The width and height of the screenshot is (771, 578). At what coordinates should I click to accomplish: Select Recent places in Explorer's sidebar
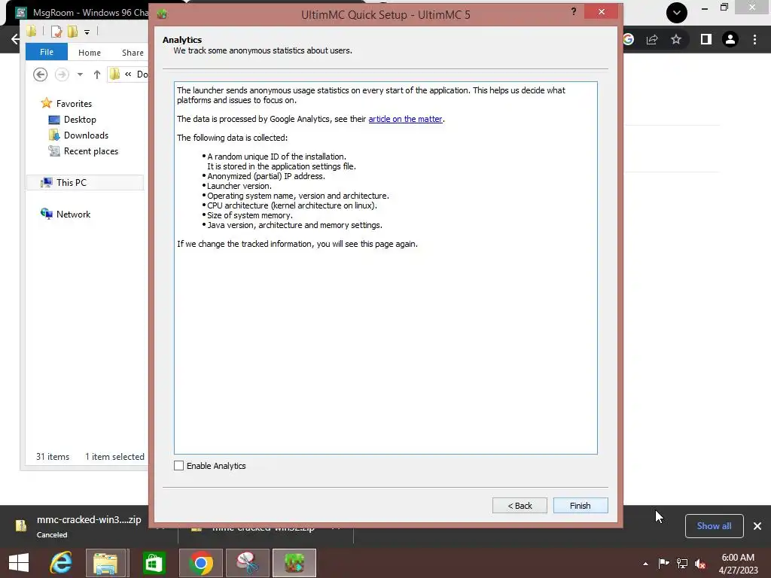[x=90, y=151]
